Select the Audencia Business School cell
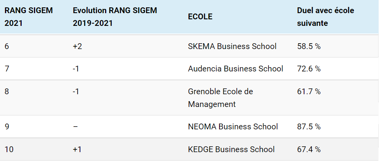 [x=235, y=69]
